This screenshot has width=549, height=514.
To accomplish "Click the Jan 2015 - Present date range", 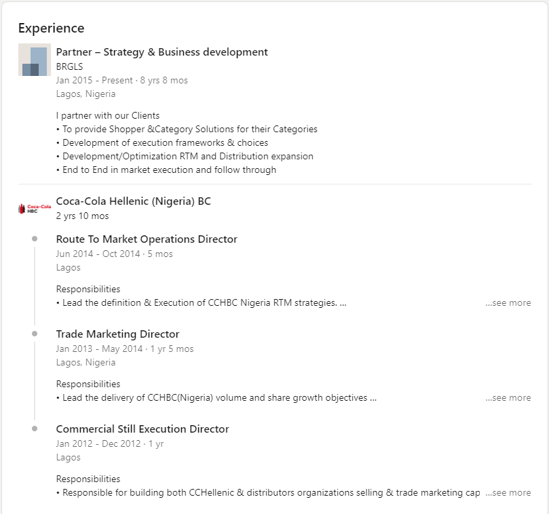I will 94,80.
